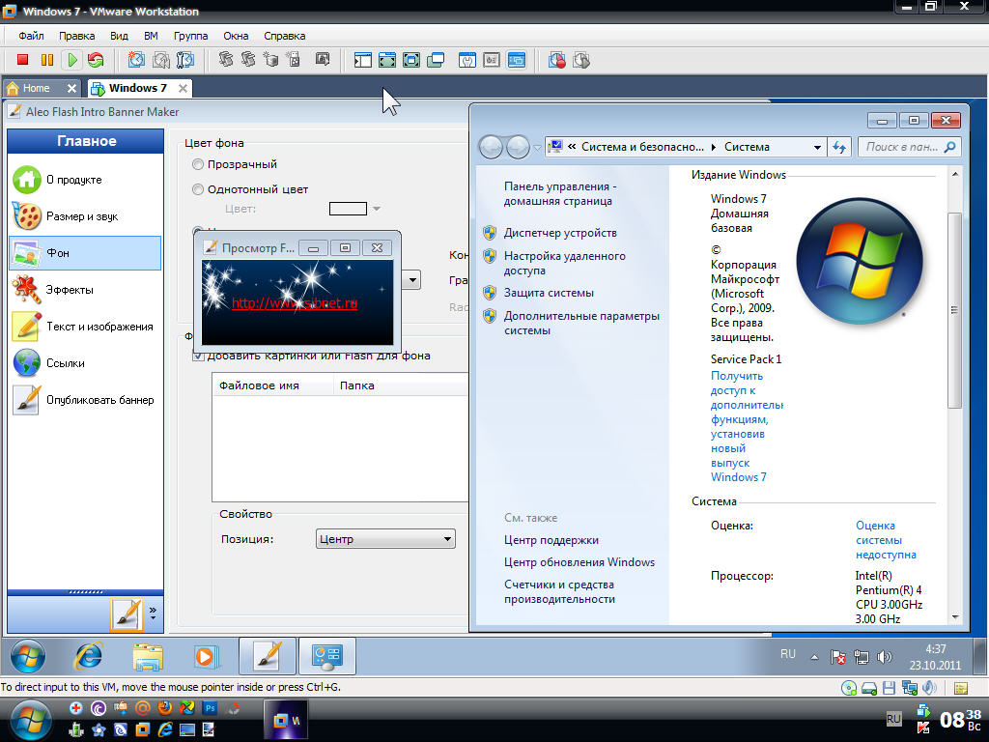Click the guest volume speaker tray icon
989x742 pixels.
tap(885, 657)
